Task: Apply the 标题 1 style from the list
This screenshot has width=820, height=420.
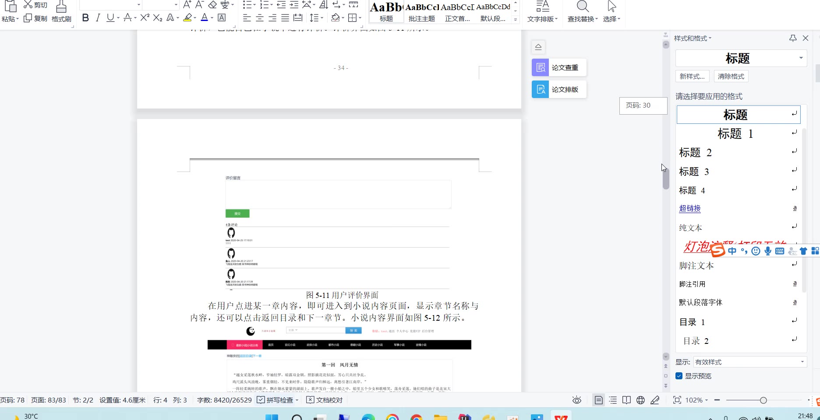Action: pos(739,133)
